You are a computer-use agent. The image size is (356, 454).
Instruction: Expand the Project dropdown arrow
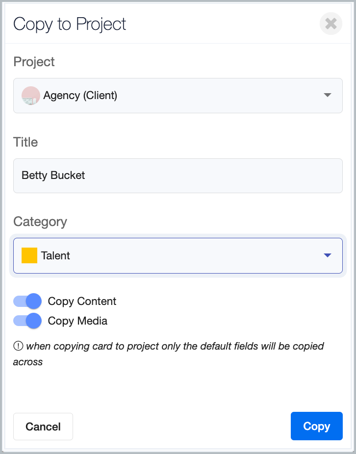(x=328, y=95)
